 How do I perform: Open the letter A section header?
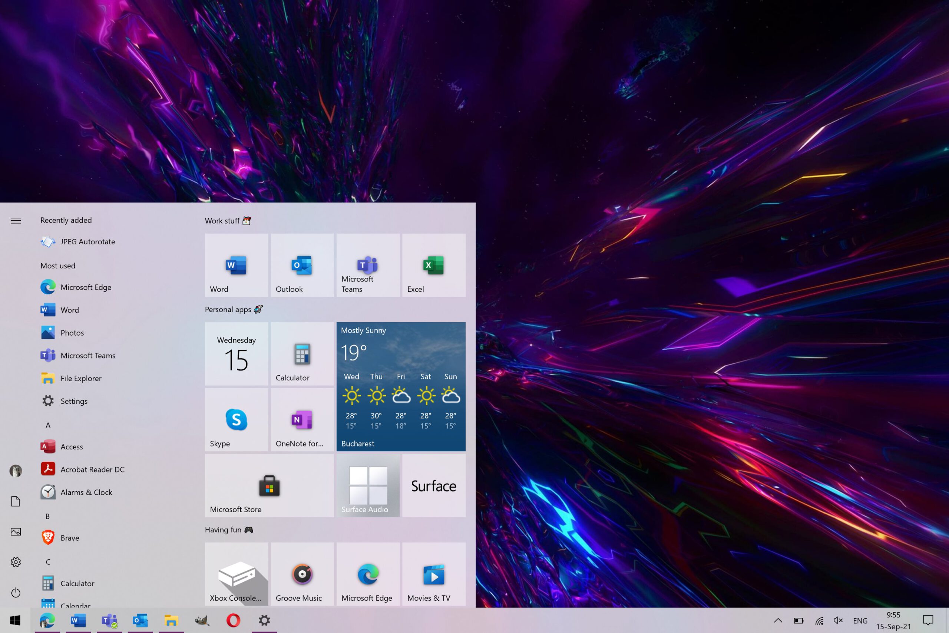[x=48, y=425]
